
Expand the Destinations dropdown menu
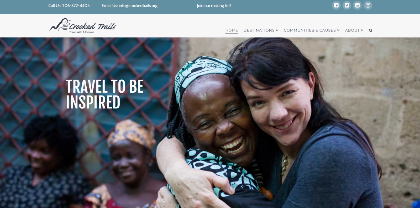[x=261, y=30]
